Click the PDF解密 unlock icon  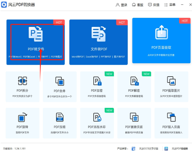(135, 81)
